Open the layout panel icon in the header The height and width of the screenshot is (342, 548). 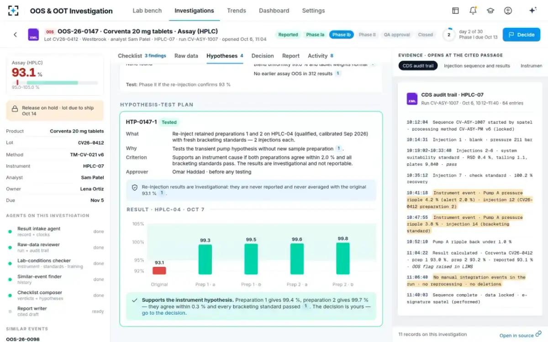(x=455, y=10)
